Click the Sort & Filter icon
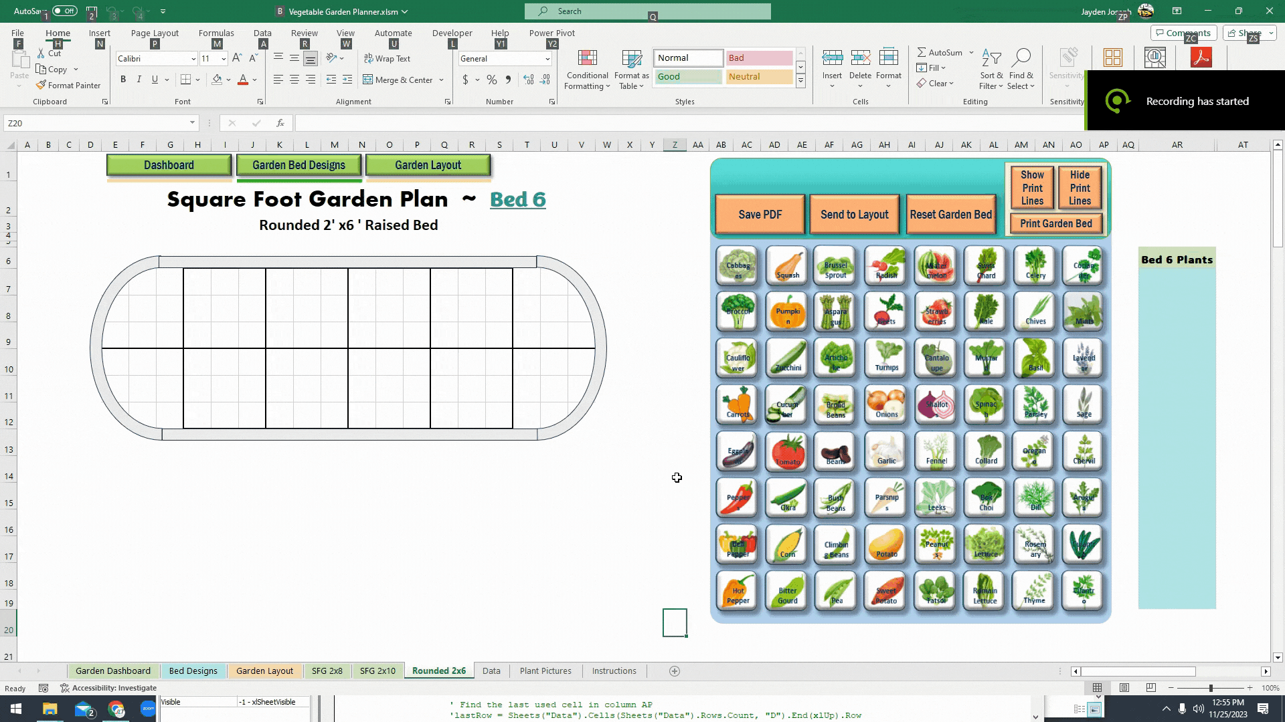Image resolution: width=1285 pixels, height=722 pixels. pos(991,60)
